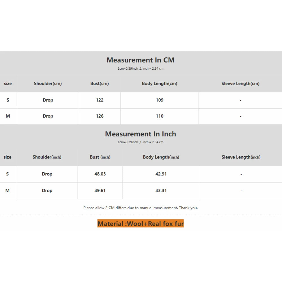Click the 'Bust(cm)' column header
The height and width of the screenshot is (282, 282).
[100, 83]
